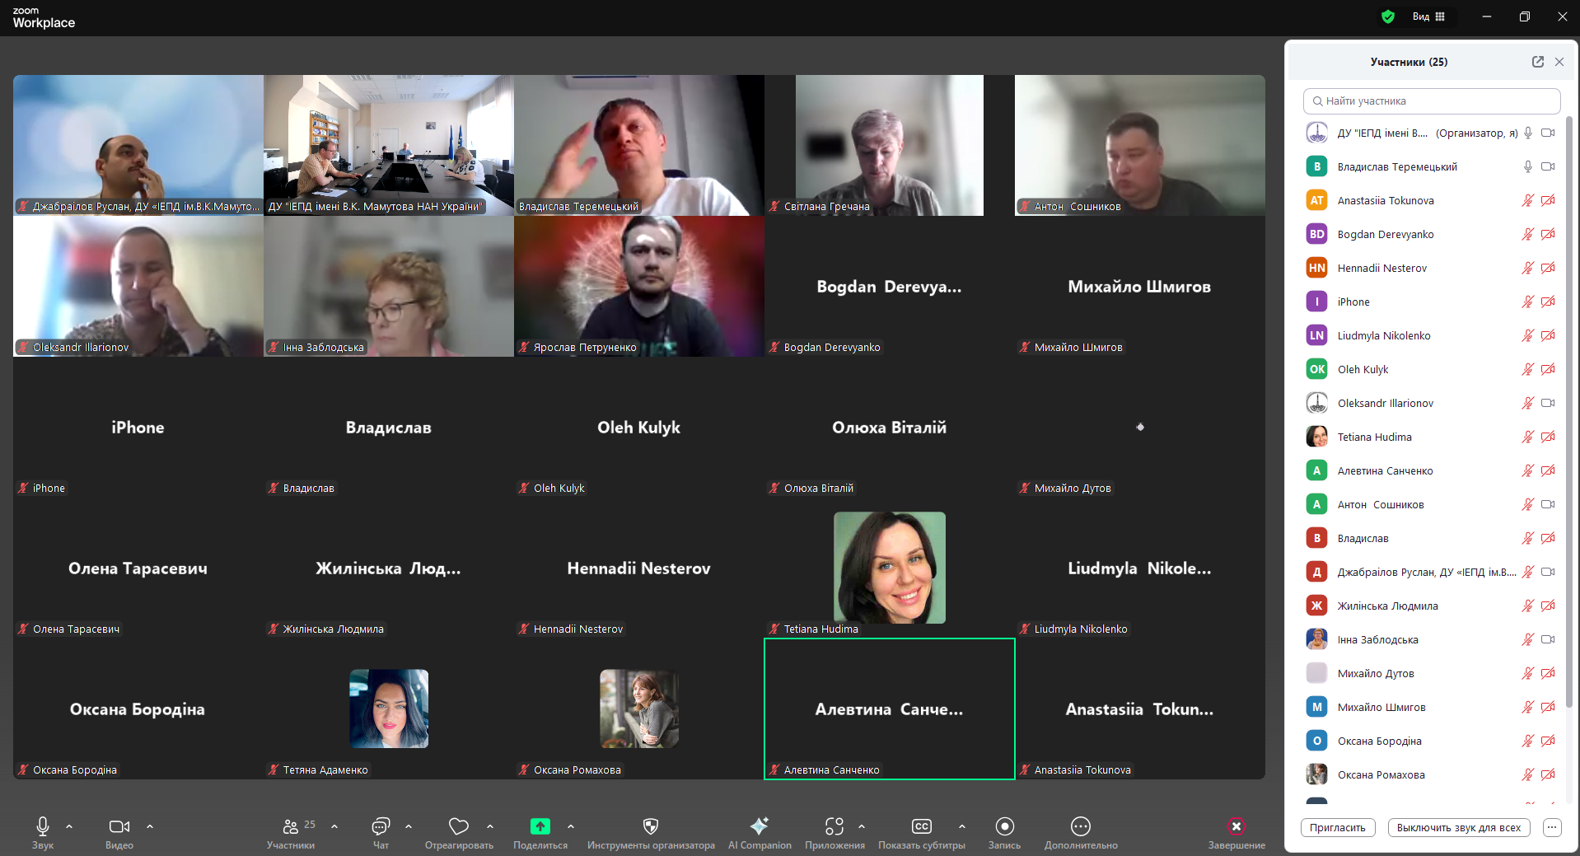
Task: Click the Найти участника search field
Action: click(x=1432, y=101)
